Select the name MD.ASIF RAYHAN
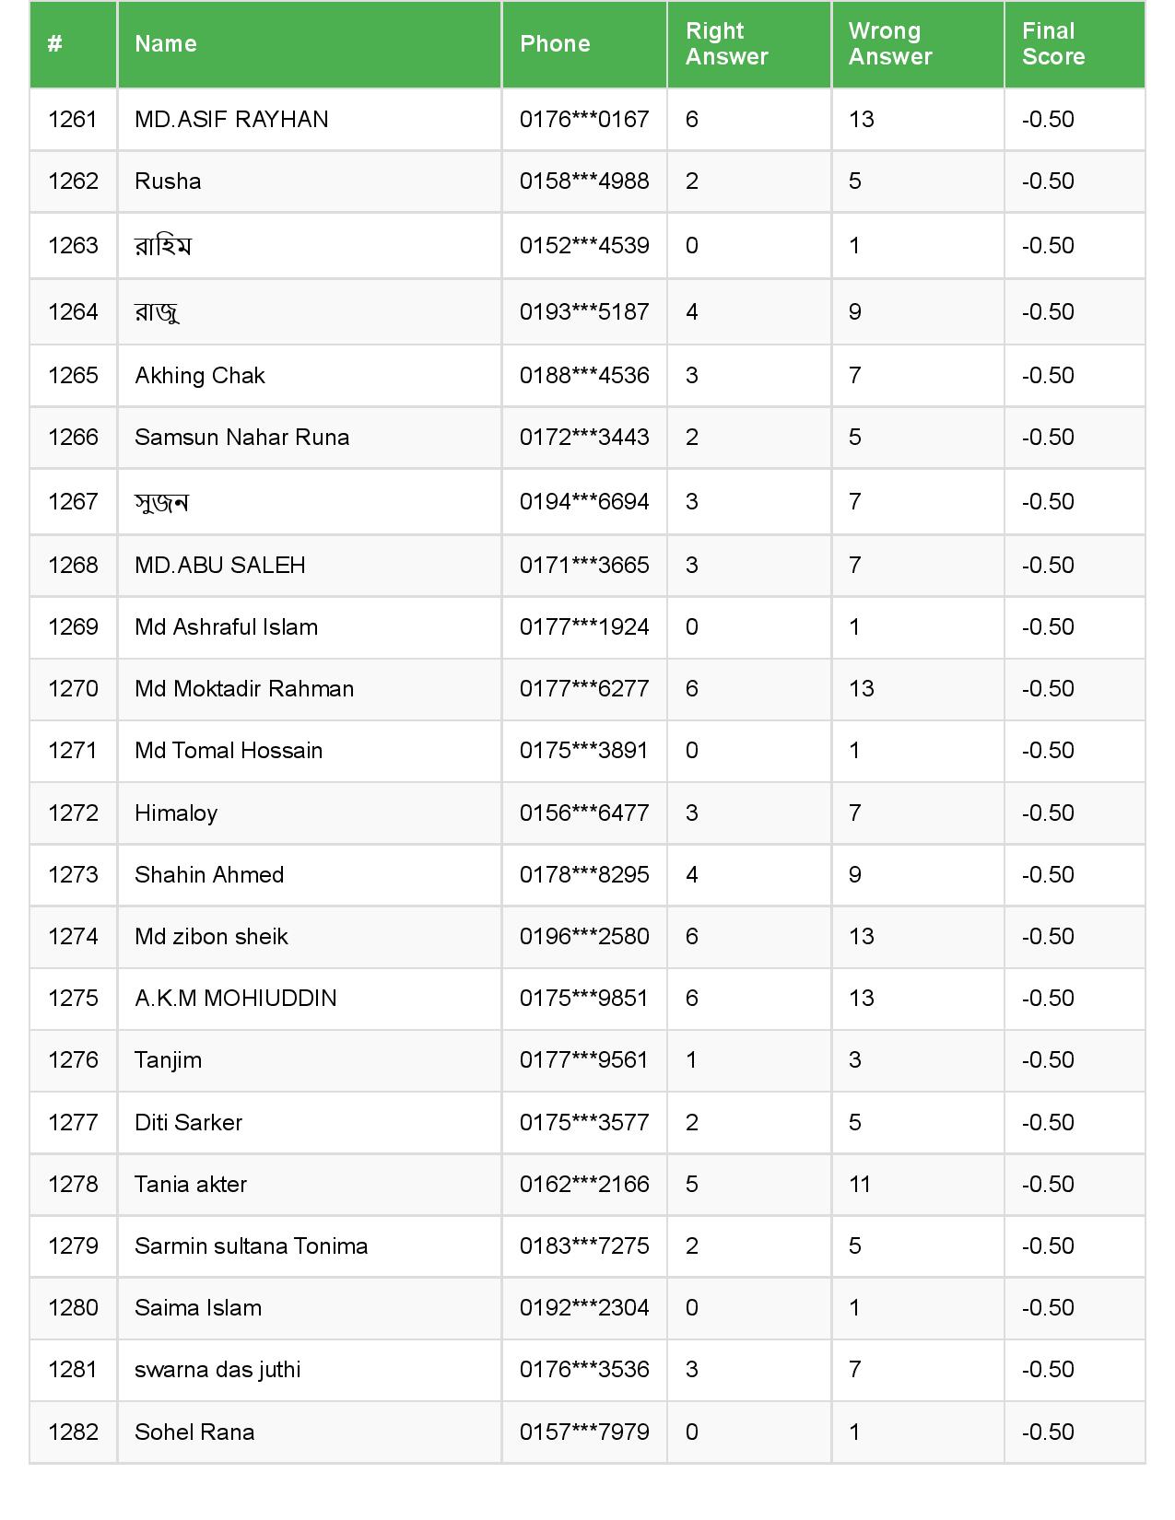The height and width of the screenshot is (1520, 1175). [231, 120]
